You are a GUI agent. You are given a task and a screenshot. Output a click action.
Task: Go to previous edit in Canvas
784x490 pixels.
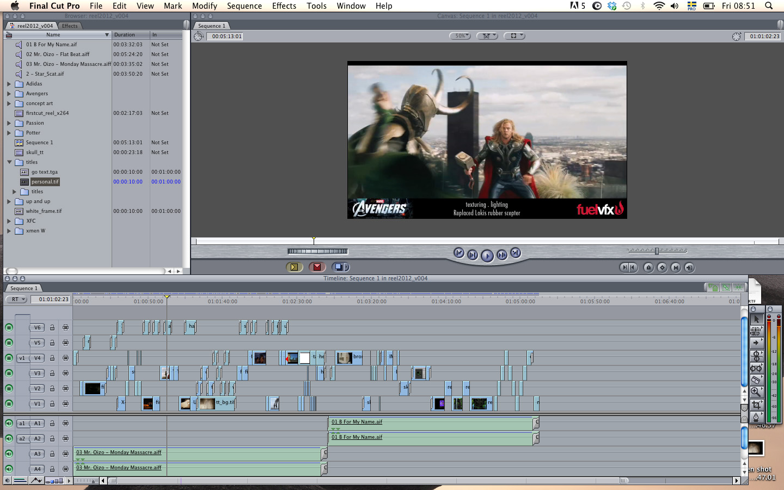tap(459, 253)
